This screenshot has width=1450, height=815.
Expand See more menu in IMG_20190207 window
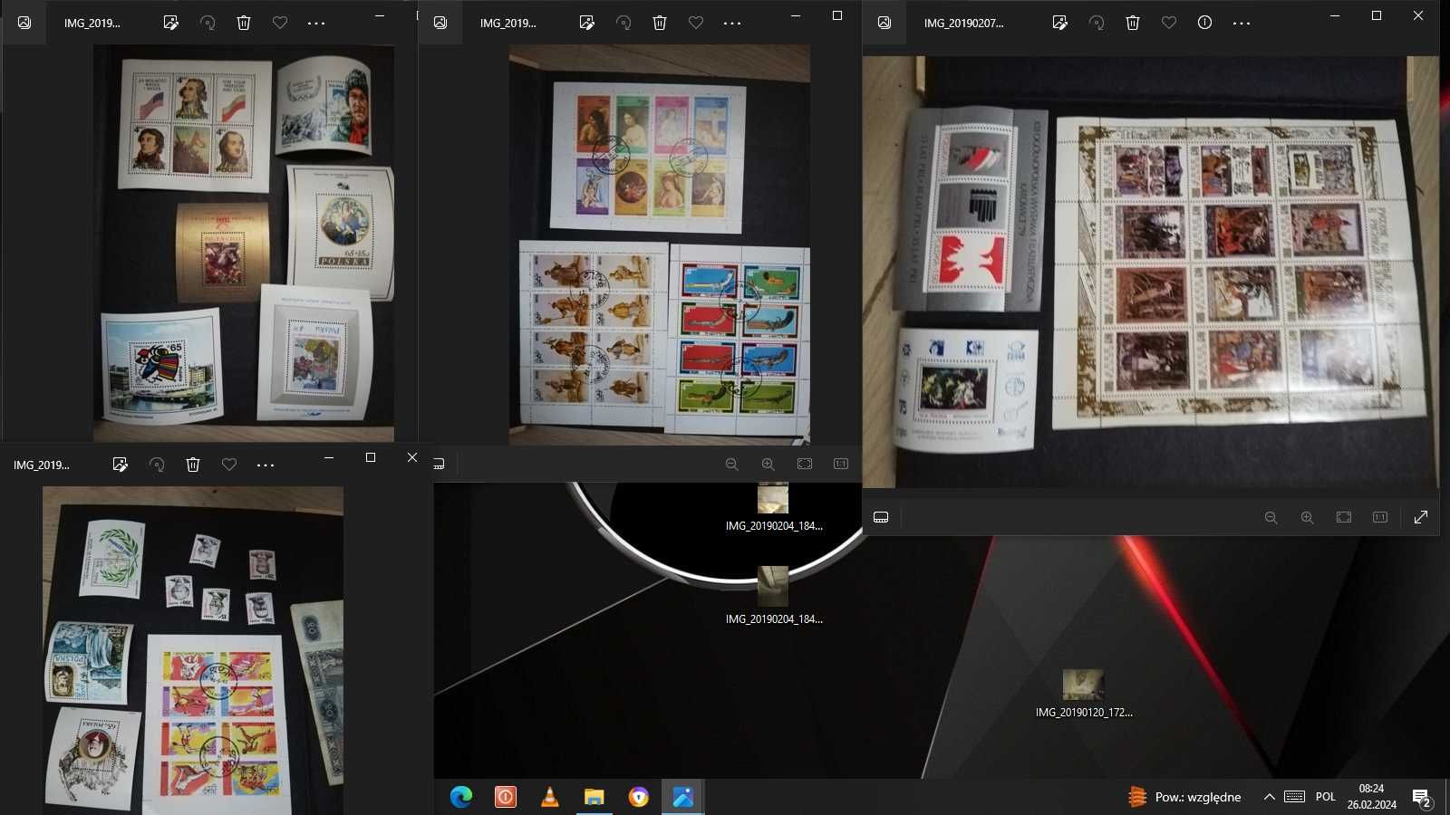1242,23
